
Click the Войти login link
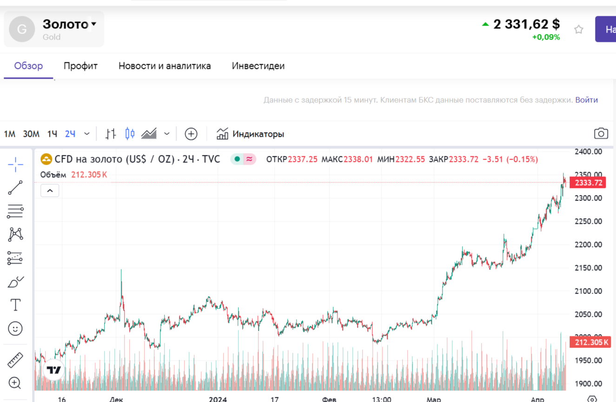pyautogui.click(x=586, y=100)
